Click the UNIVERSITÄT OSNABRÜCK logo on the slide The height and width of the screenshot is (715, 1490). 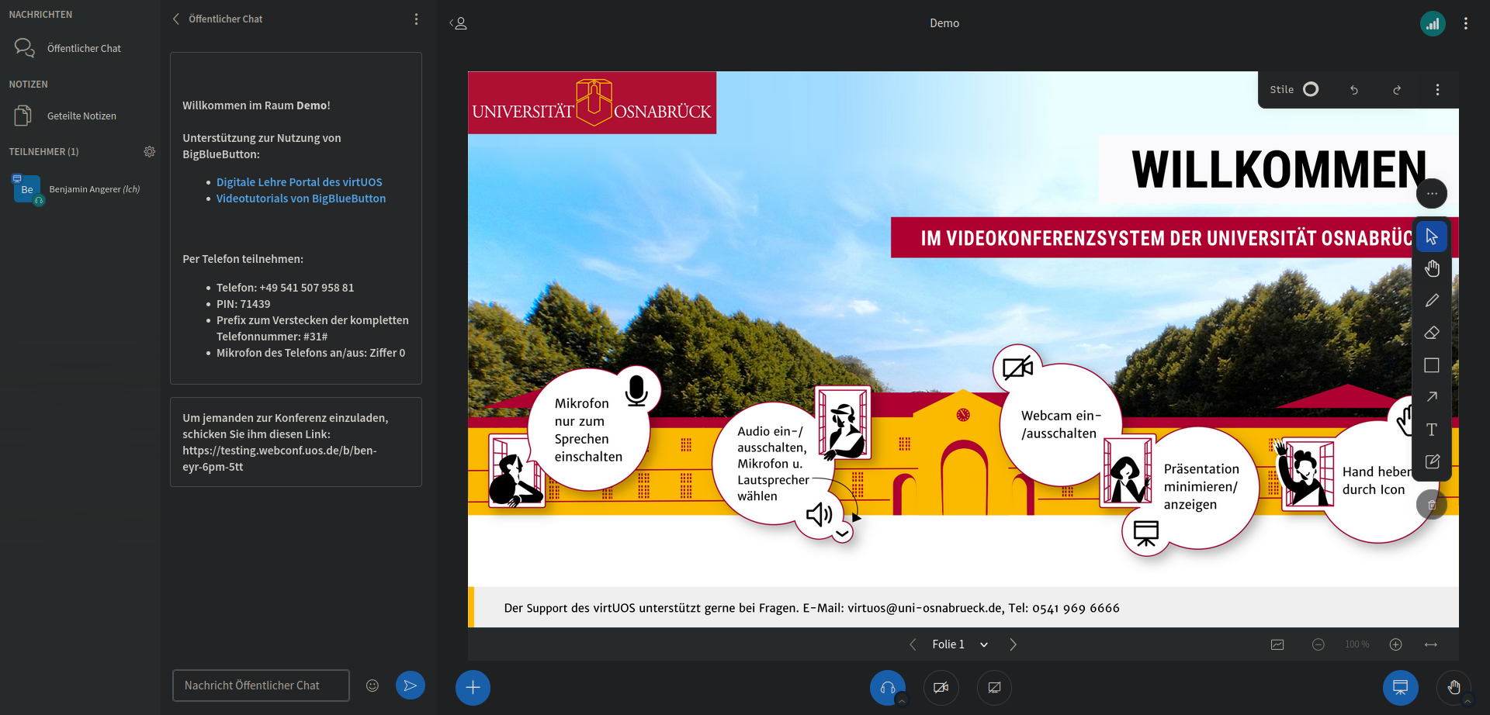592,103
